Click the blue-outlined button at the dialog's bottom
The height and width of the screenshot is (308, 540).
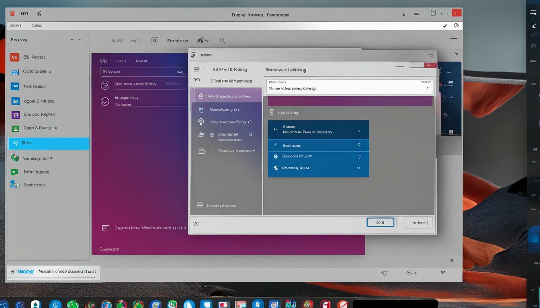(380, 222)
